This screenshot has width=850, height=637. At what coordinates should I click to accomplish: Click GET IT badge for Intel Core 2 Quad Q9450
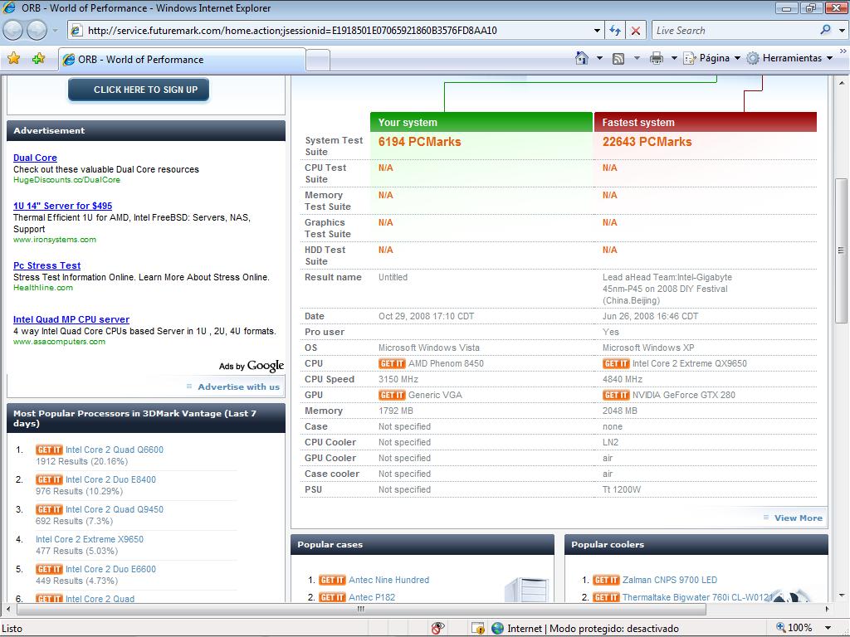[49, 509]
